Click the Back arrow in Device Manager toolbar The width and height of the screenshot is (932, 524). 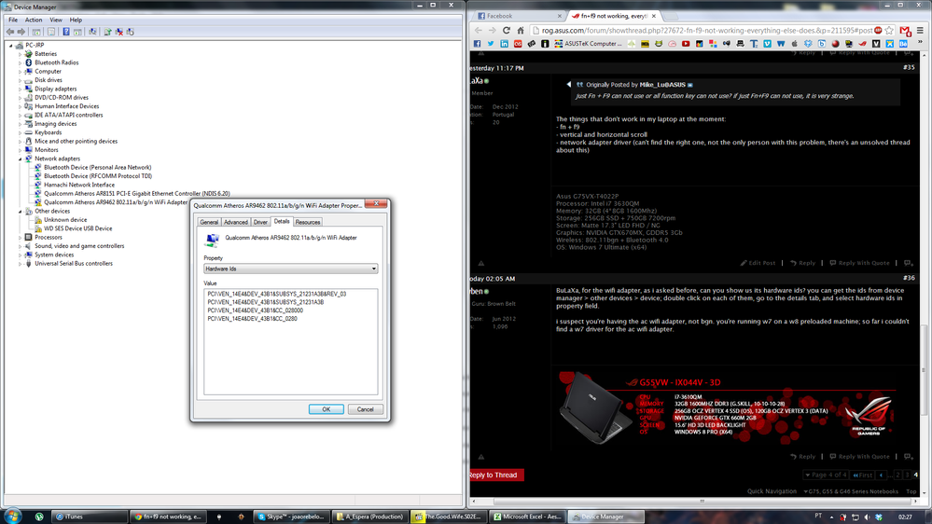point(10,32)
